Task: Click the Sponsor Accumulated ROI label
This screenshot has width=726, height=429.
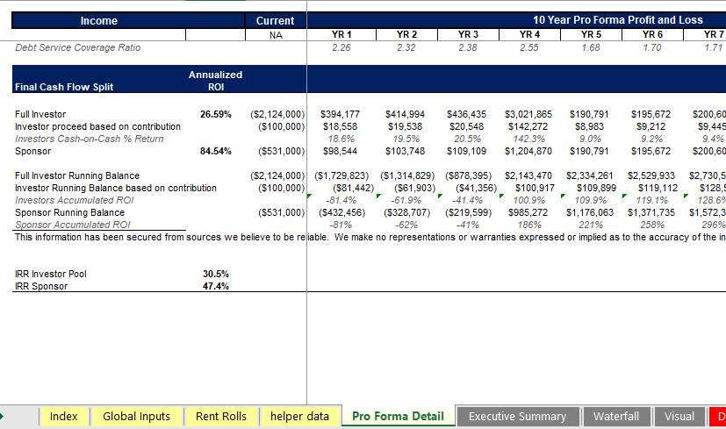Action: [x=72, y=225]
